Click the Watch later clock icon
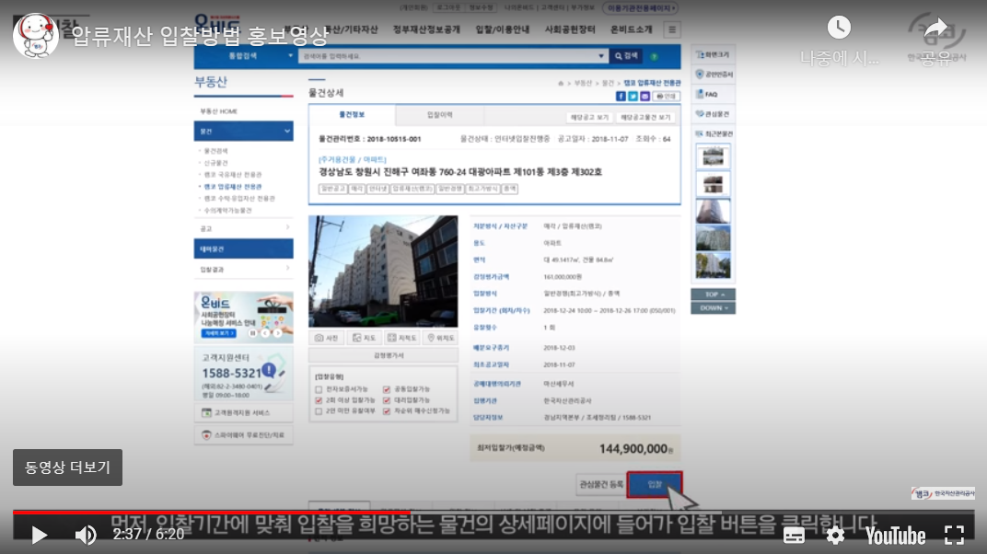This screenshot has width=987, height=554. click(839, 28)
